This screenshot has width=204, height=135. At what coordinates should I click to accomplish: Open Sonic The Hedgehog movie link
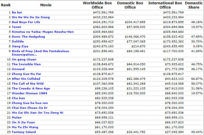[x=28, y=36]
